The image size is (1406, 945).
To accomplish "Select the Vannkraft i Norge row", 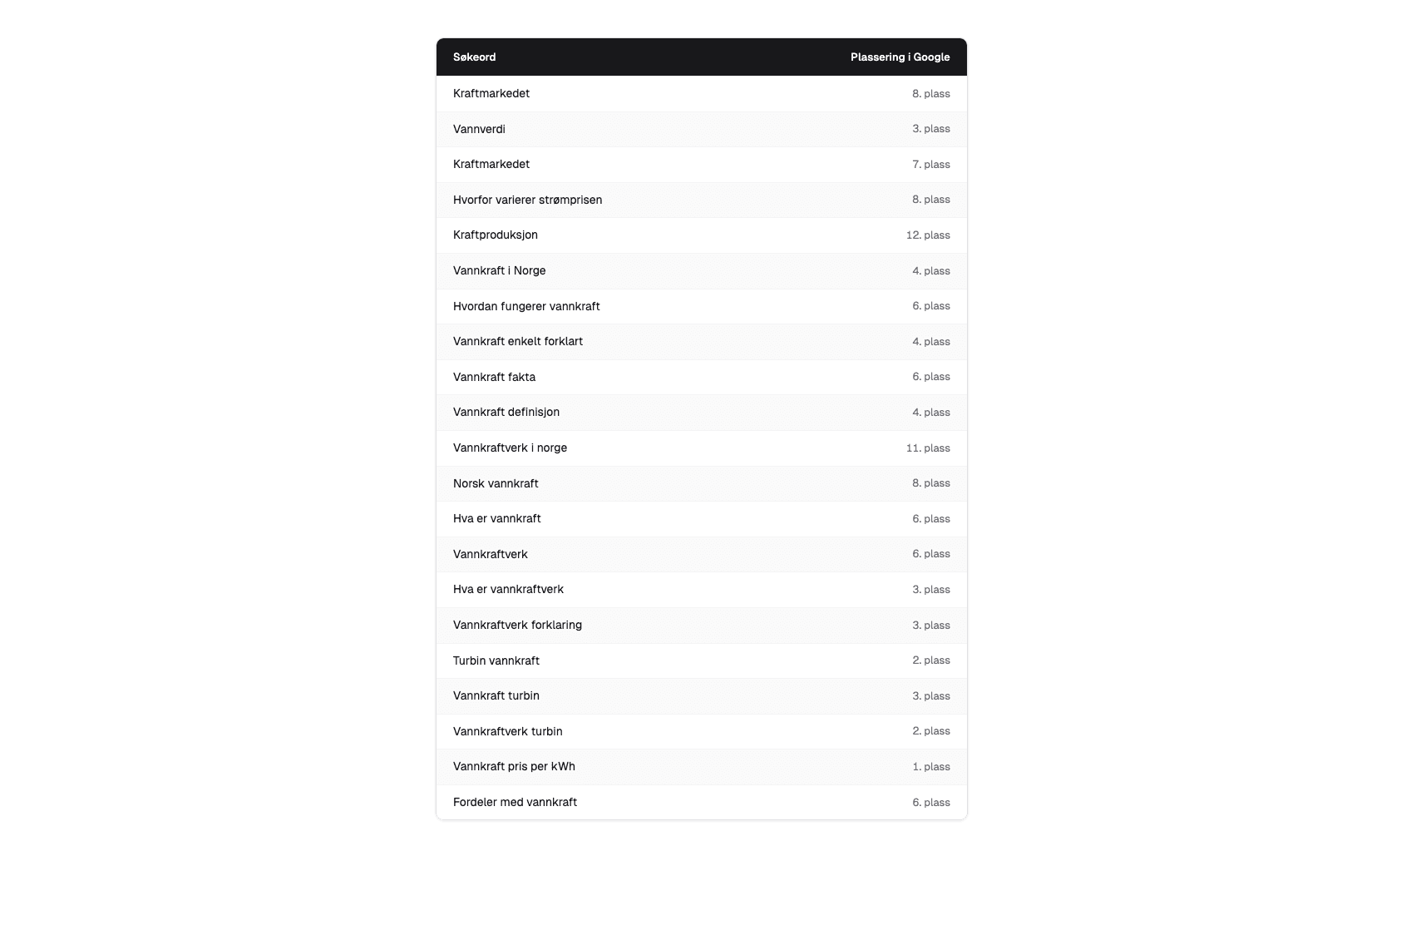I will (702, 271).
